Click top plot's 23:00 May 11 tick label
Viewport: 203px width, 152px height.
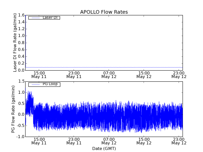pos(74,74)
